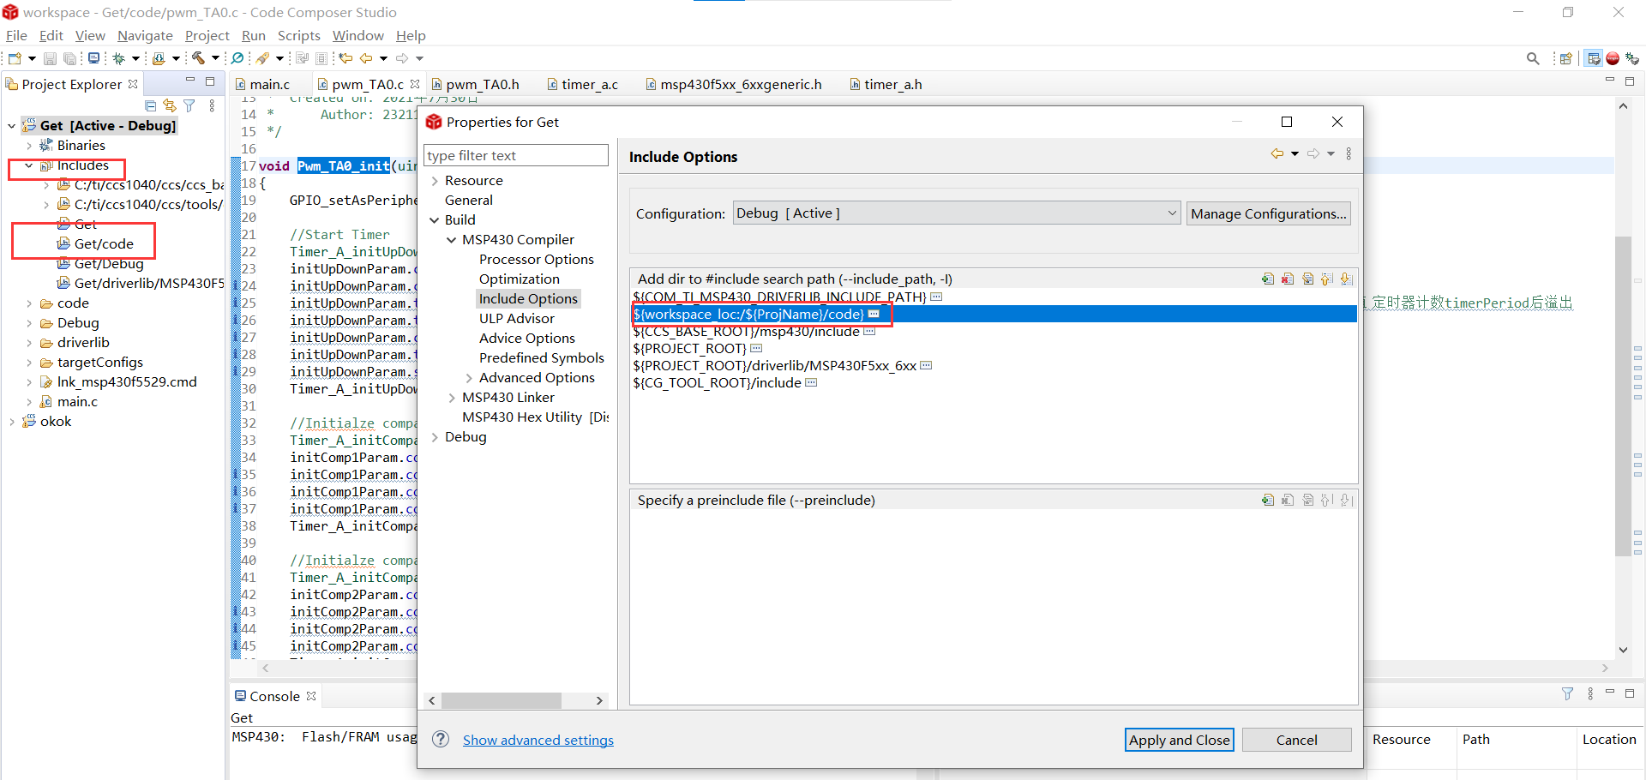Screen dimensions: 1646x780
Task: Collapse the Build section in Properties tree
Action: (x=436, y=219)
